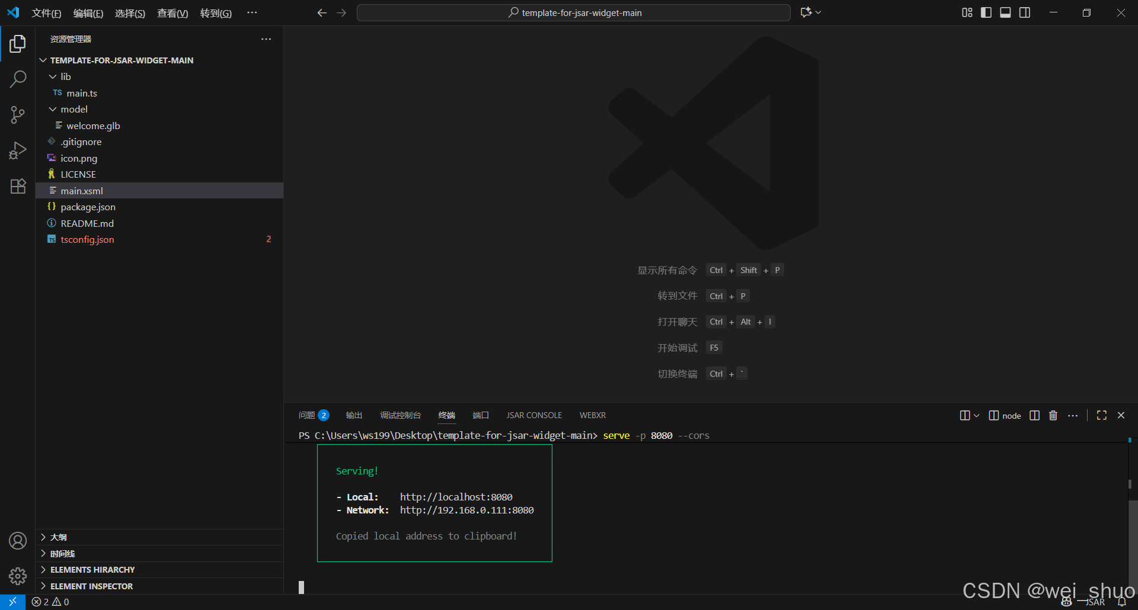Select the node terminal instance

pos(1005,415)
